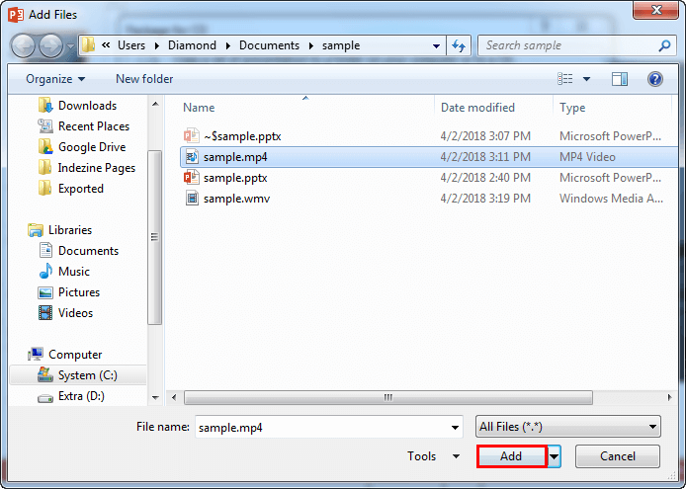Open the recent locations dropdown arrow beside Forward
This screenshot has height=489, width=686.
71,45
